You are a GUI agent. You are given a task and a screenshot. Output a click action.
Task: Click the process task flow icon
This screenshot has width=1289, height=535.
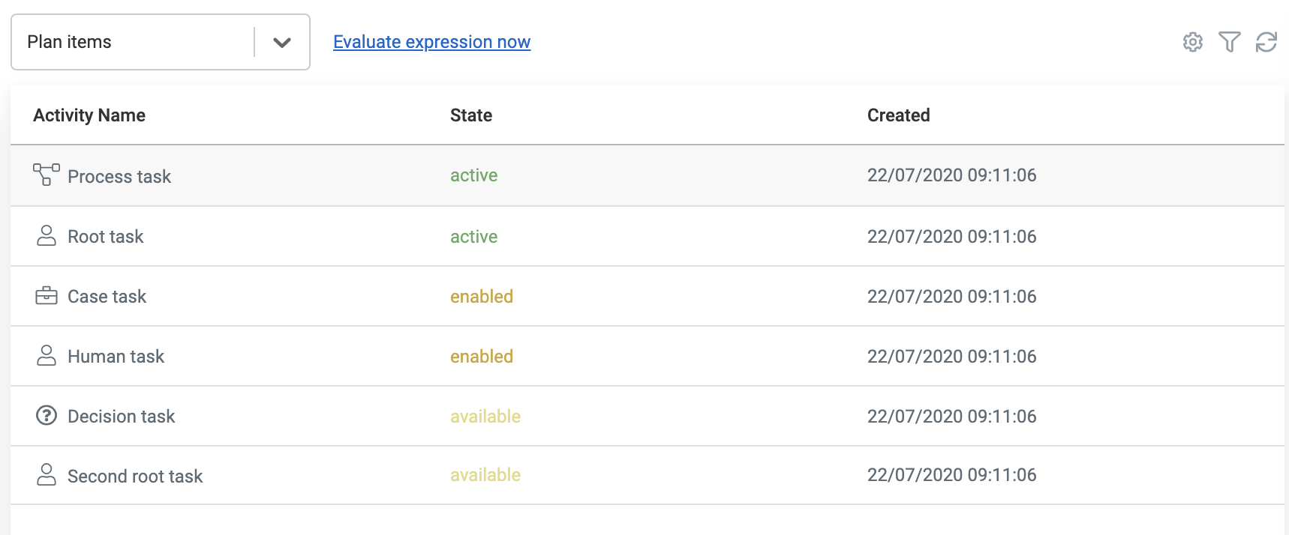tap(46, 175)
